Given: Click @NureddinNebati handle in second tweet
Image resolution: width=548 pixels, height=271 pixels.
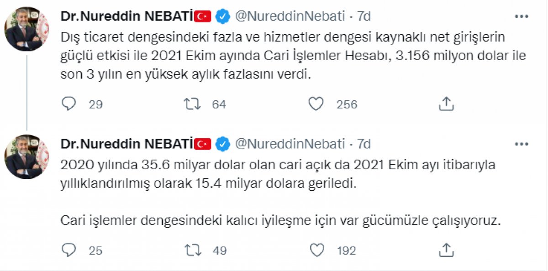Looking at the screenshot, I should [290, 144].
